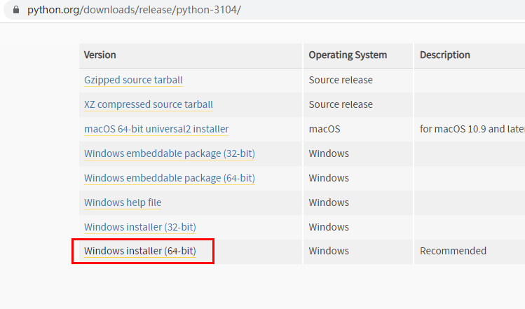Image resolution: width=525 pixels, height=309 pixels.
Task: Click Windows cell in 64-bit installer row
Action: pos(329,251)
